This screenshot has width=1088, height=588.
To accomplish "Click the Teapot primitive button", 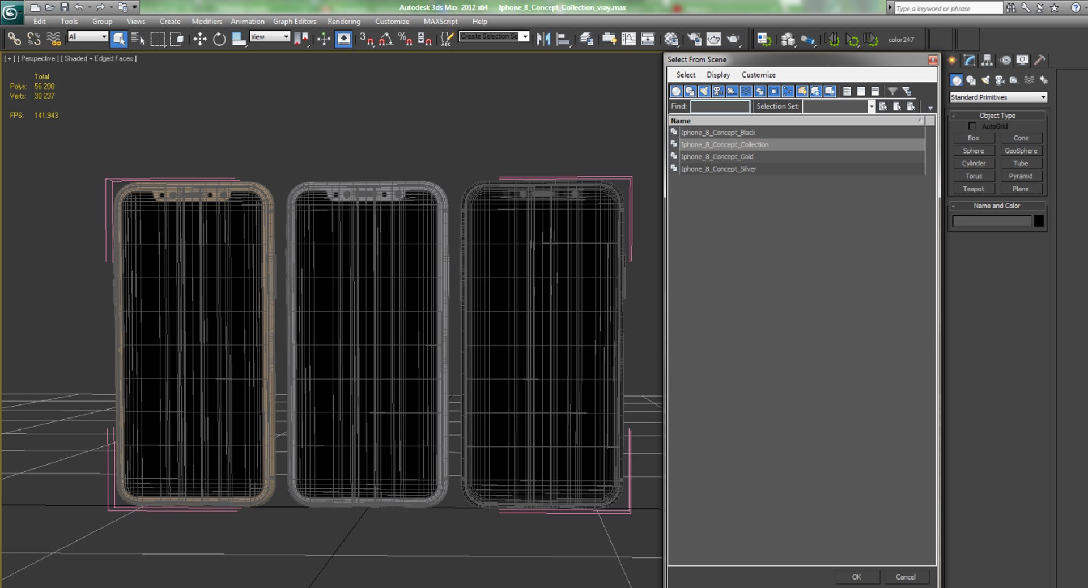I will tap(974, 189).
